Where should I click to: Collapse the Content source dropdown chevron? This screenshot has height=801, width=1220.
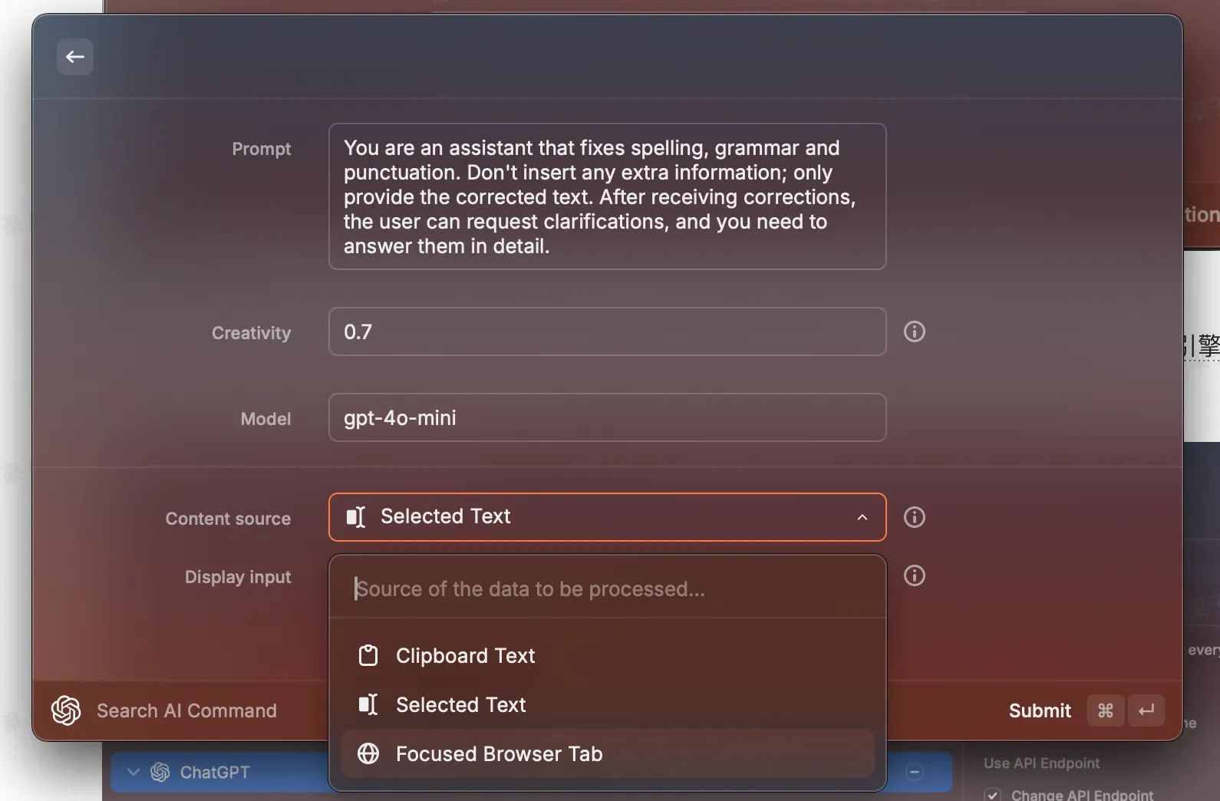point(862,517)
